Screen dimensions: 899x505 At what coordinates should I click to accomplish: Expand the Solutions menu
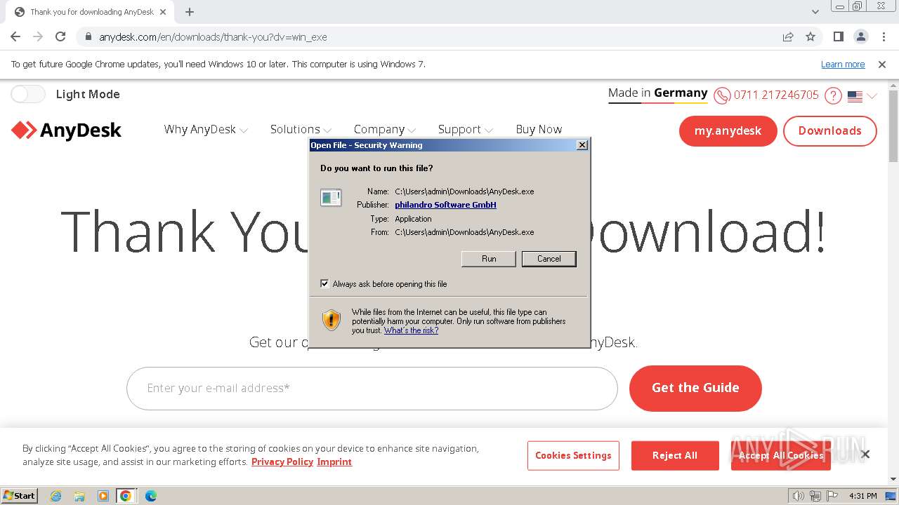click(301, 129)
